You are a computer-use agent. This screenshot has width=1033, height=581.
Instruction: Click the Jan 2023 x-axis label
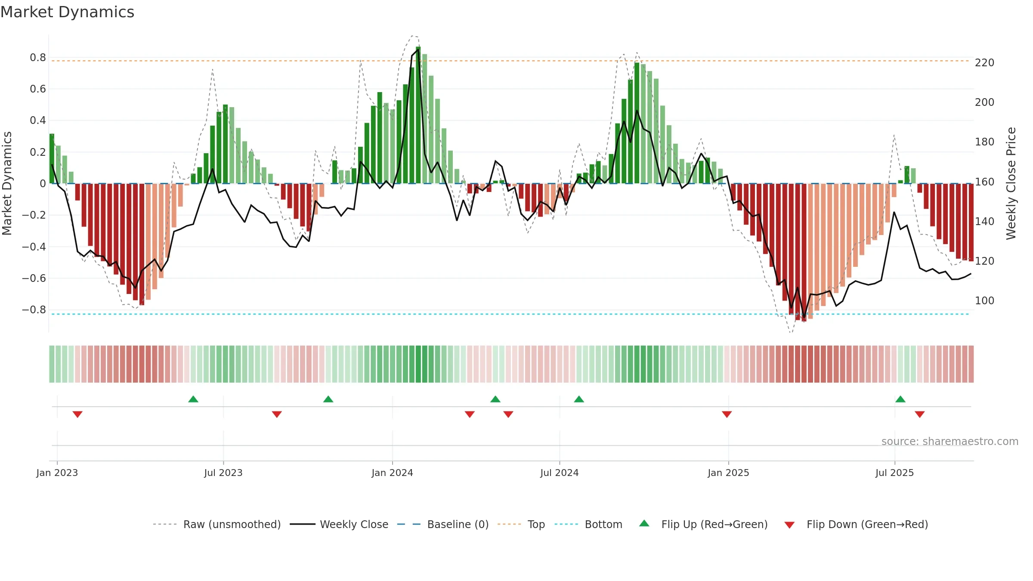pyautogui.click(x=57, y=473)
